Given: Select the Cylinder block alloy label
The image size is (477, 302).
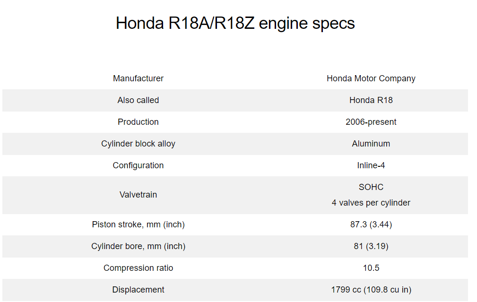Looking at the screenshot, I should (138, 144).
